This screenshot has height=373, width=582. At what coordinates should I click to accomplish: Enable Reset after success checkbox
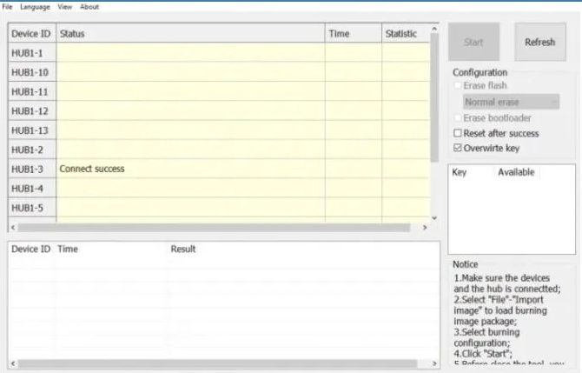458,133
